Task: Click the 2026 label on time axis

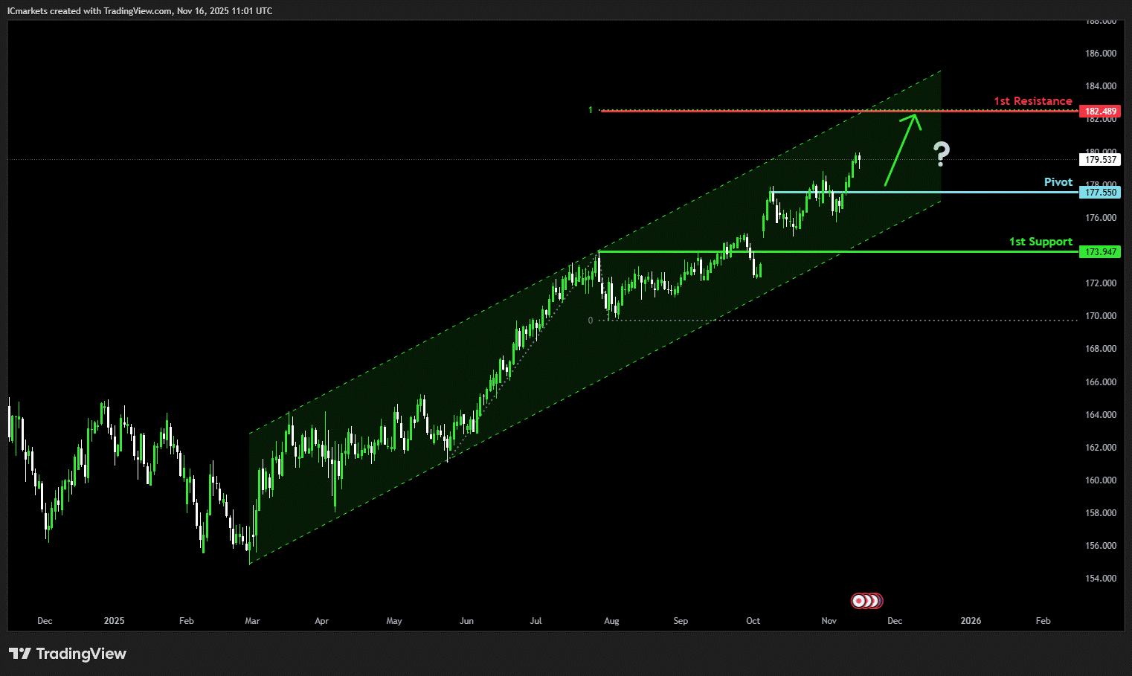Action: pos(971,621)
